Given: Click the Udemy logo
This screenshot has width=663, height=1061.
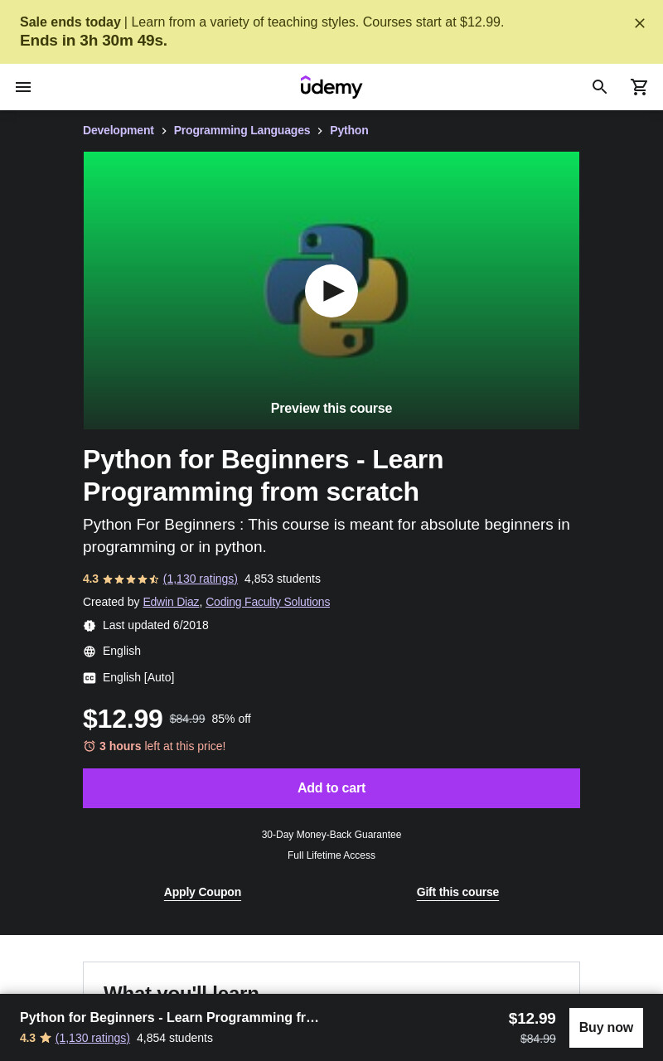Looking at the screenshot, I should pyautogui.click(x=331, y=87).
